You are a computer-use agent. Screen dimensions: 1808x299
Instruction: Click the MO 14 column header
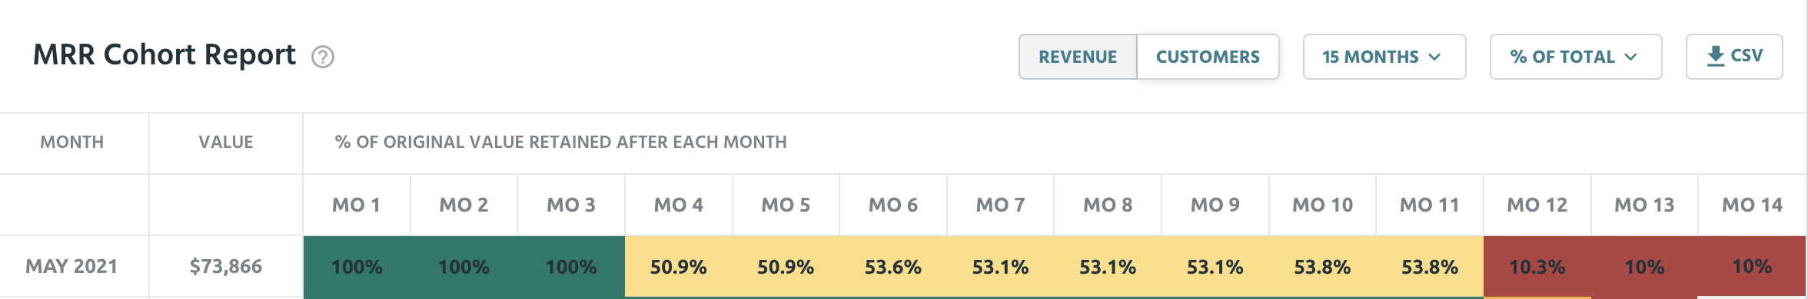click(x=1752, y=205)
